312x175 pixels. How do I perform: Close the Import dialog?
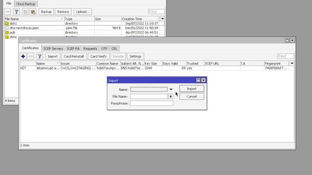coord(203,80)
